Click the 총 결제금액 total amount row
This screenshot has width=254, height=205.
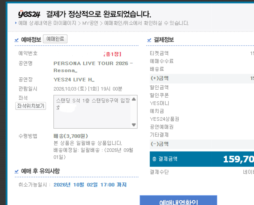click(202, 159)
